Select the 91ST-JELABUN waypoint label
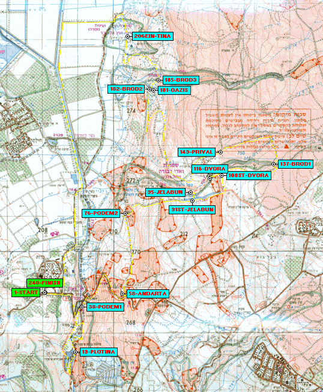This screenshot has height=392, width=323. point(192,210)
